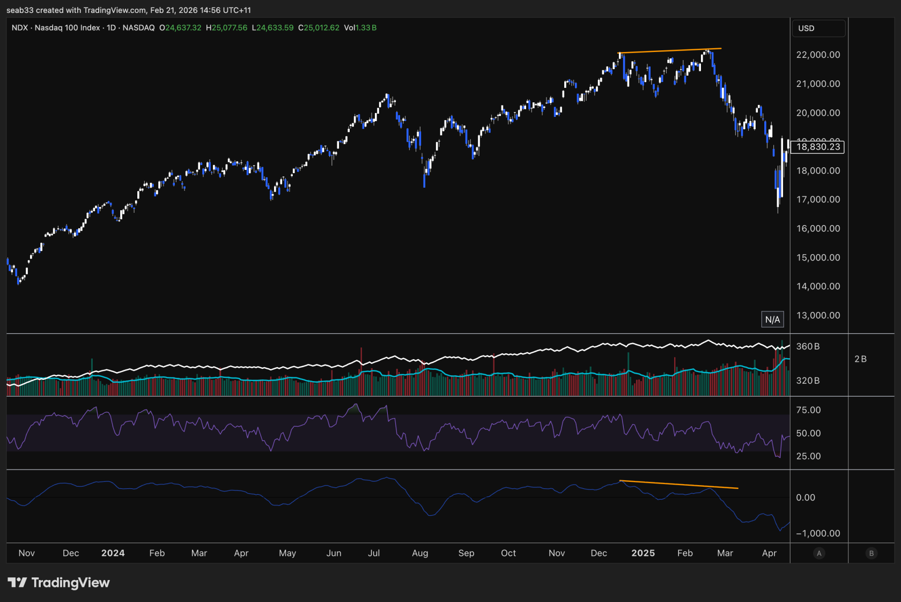
Task: Click the Aug month label on time axis
Action: [420, 553]
